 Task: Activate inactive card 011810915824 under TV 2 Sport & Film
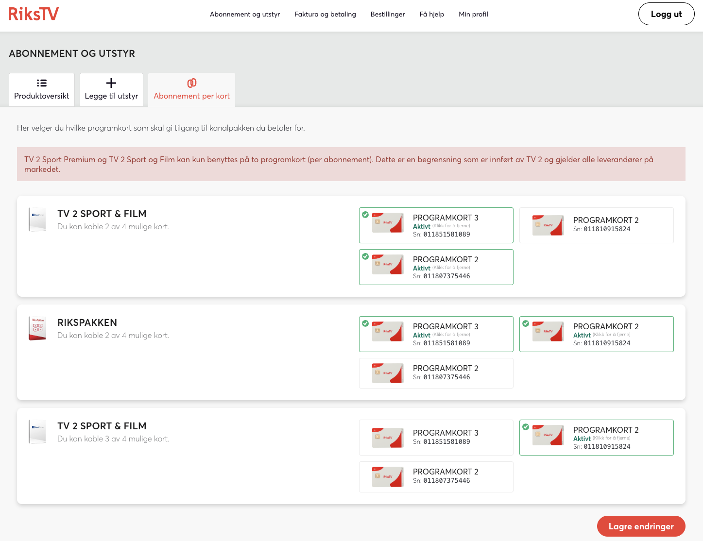pos(597,225)
